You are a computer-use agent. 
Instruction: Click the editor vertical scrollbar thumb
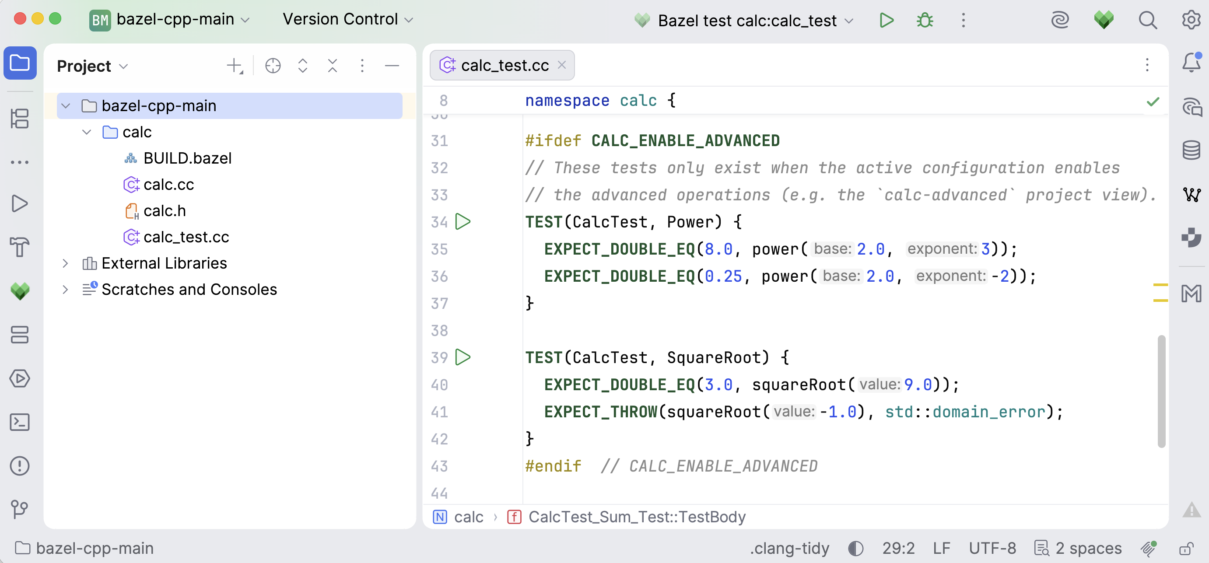click(x=1161, y=391)
